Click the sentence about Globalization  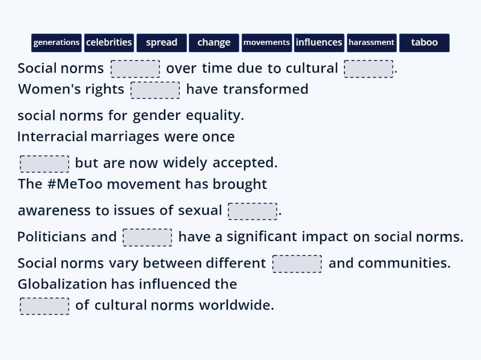(x=127, y=284)
